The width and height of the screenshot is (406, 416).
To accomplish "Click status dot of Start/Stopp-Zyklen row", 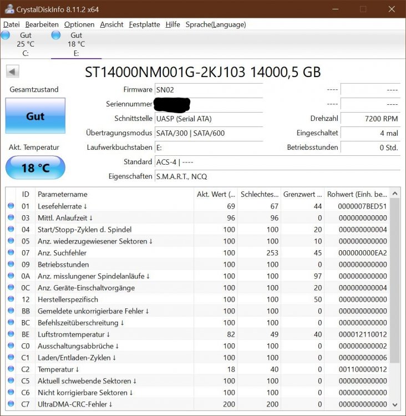I will [x=11, y=229].
